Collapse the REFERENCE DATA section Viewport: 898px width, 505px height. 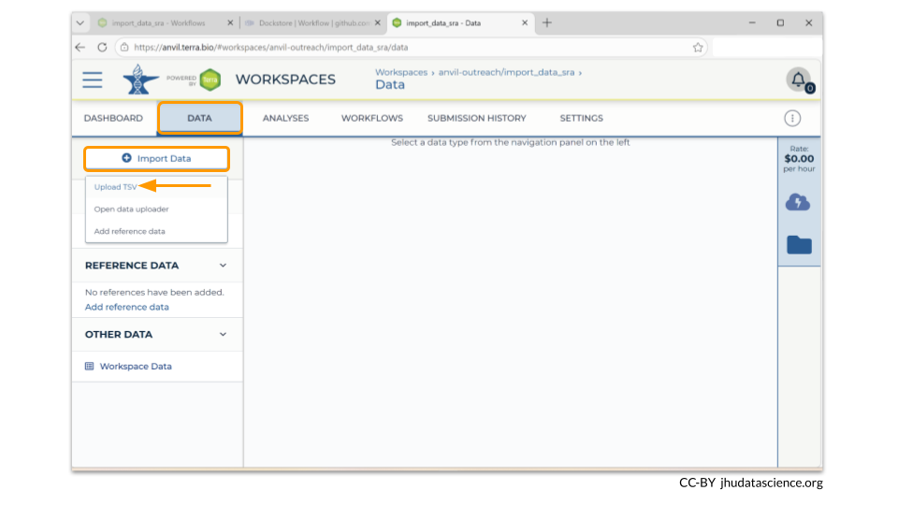click(x=223, y=266)
